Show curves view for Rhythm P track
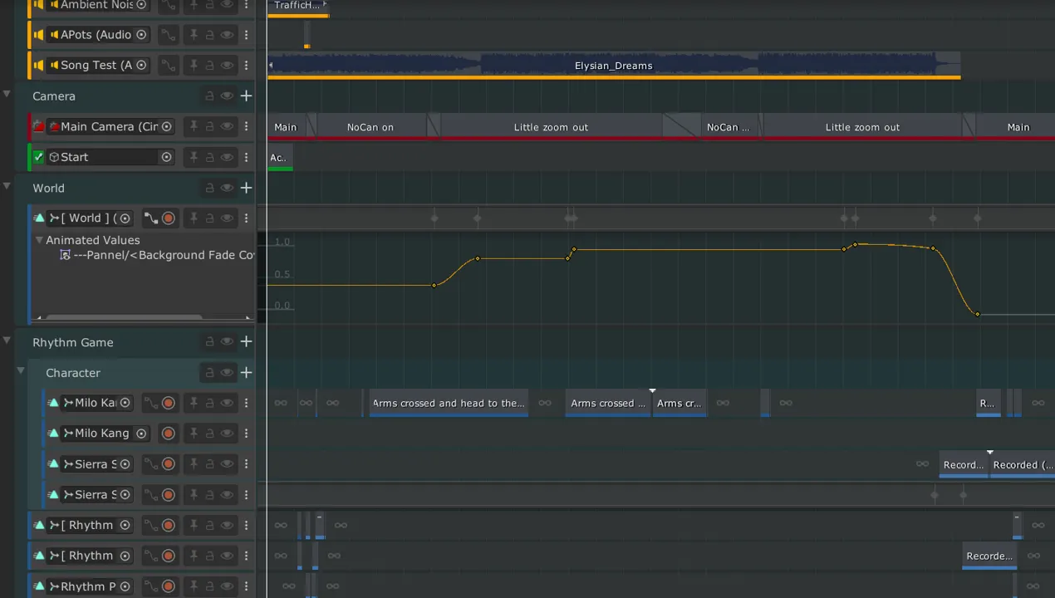Viewport: 1055px width, 598px height. click(x=151, y=586)
